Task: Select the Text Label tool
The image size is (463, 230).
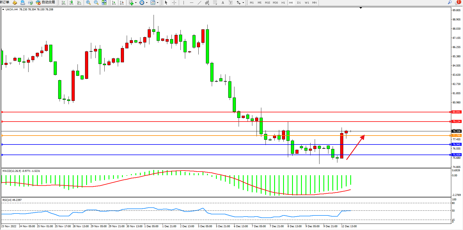Action: (x=231, y=3)
